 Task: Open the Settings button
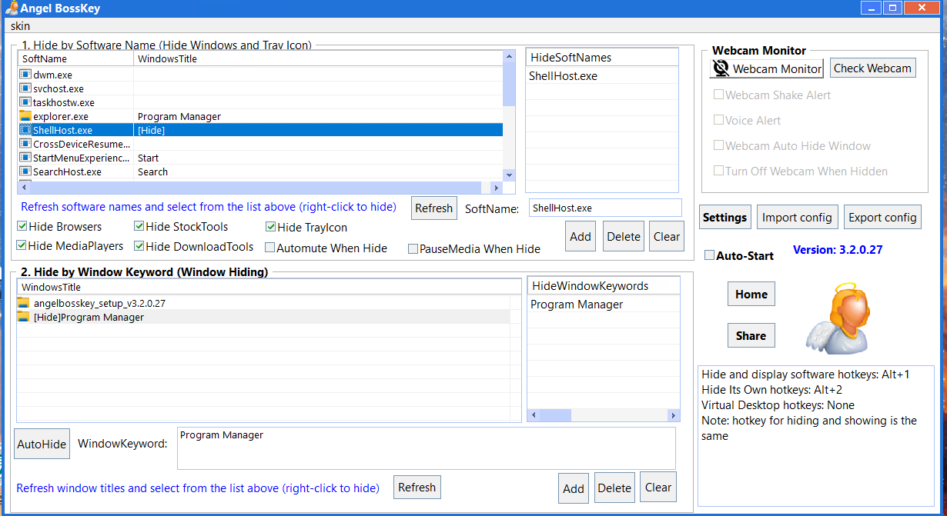(724, 218)
